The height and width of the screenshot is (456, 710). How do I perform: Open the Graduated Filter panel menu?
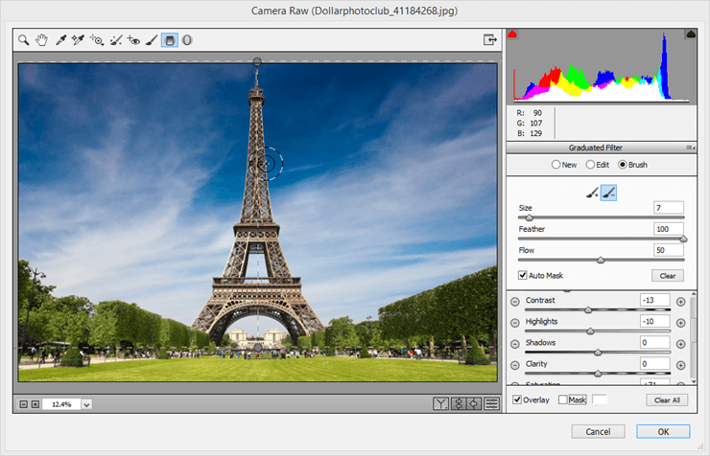[691, 148]
